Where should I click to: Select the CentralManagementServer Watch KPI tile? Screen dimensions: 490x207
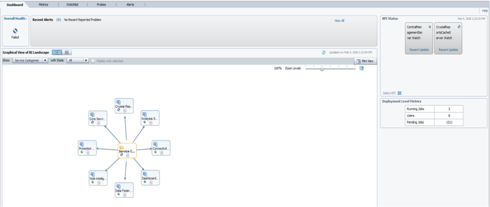pos(419,39)
